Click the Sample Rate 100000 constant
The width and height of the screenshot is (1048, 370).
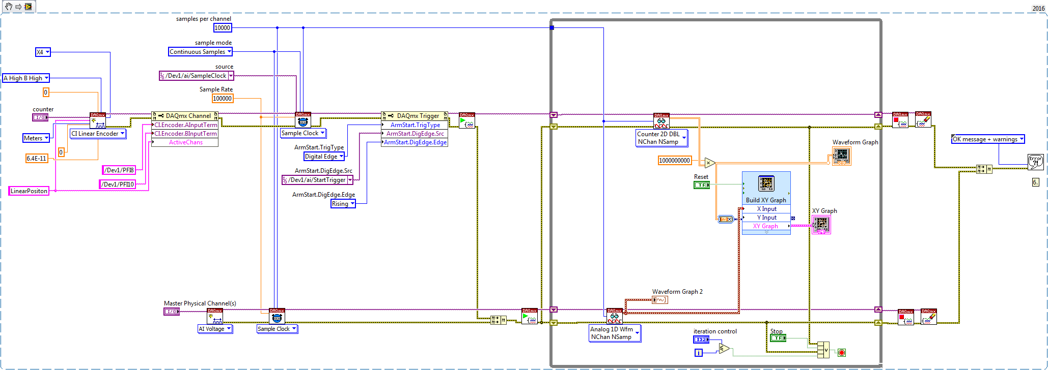(223, 98)
